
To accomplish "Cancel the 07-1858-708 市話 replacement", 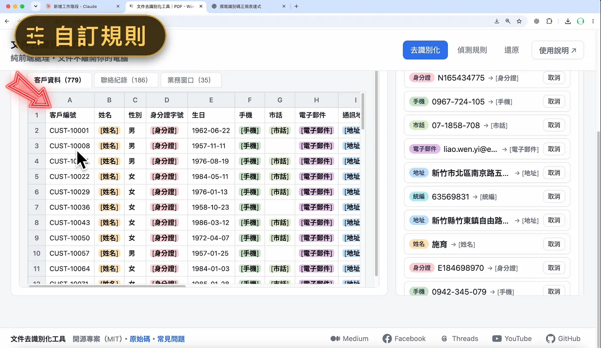I will coord(554,125).
